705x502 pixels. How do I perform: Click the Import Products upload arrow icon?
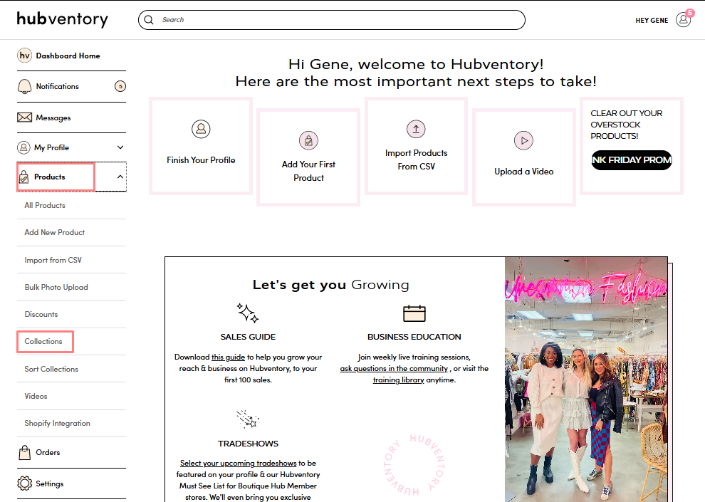point(416,129)
